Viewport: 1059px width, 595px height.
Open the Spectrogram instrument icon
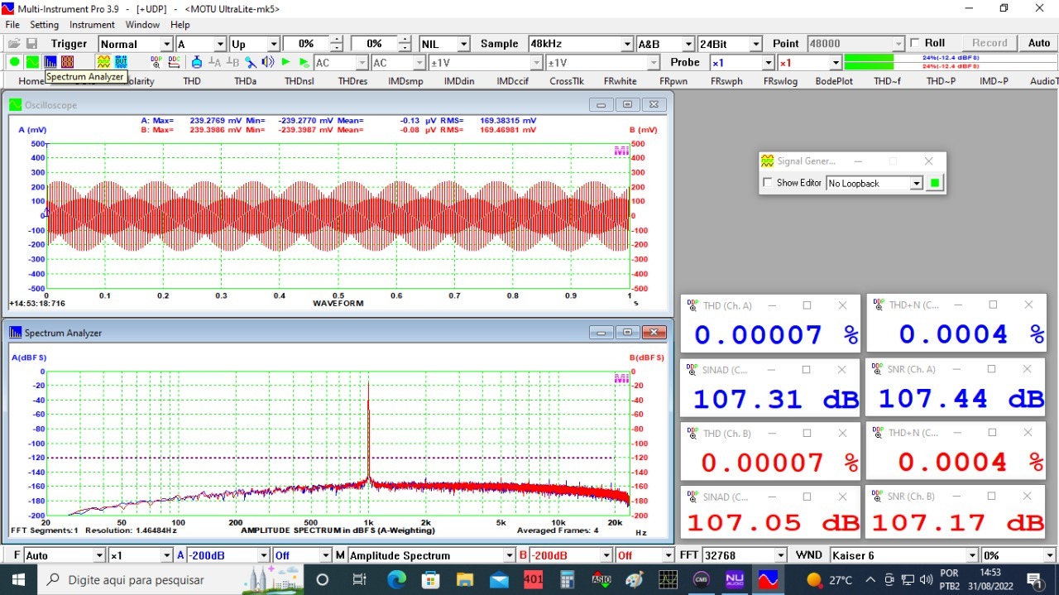(67, 62)
